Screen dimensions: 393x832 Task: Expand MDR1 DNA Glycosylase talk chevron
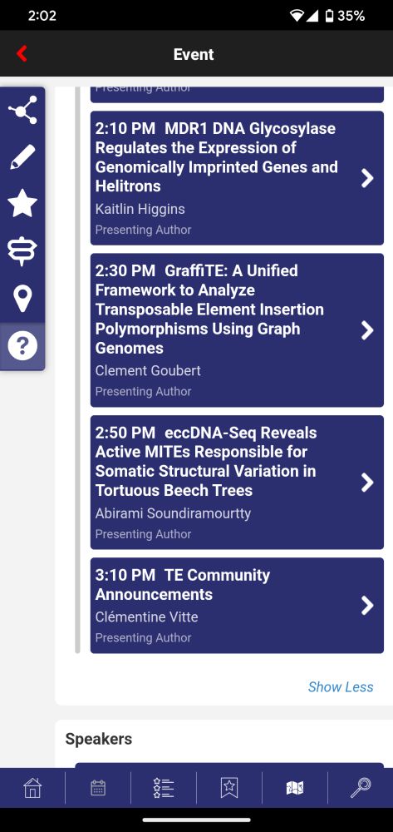(367, 178)
